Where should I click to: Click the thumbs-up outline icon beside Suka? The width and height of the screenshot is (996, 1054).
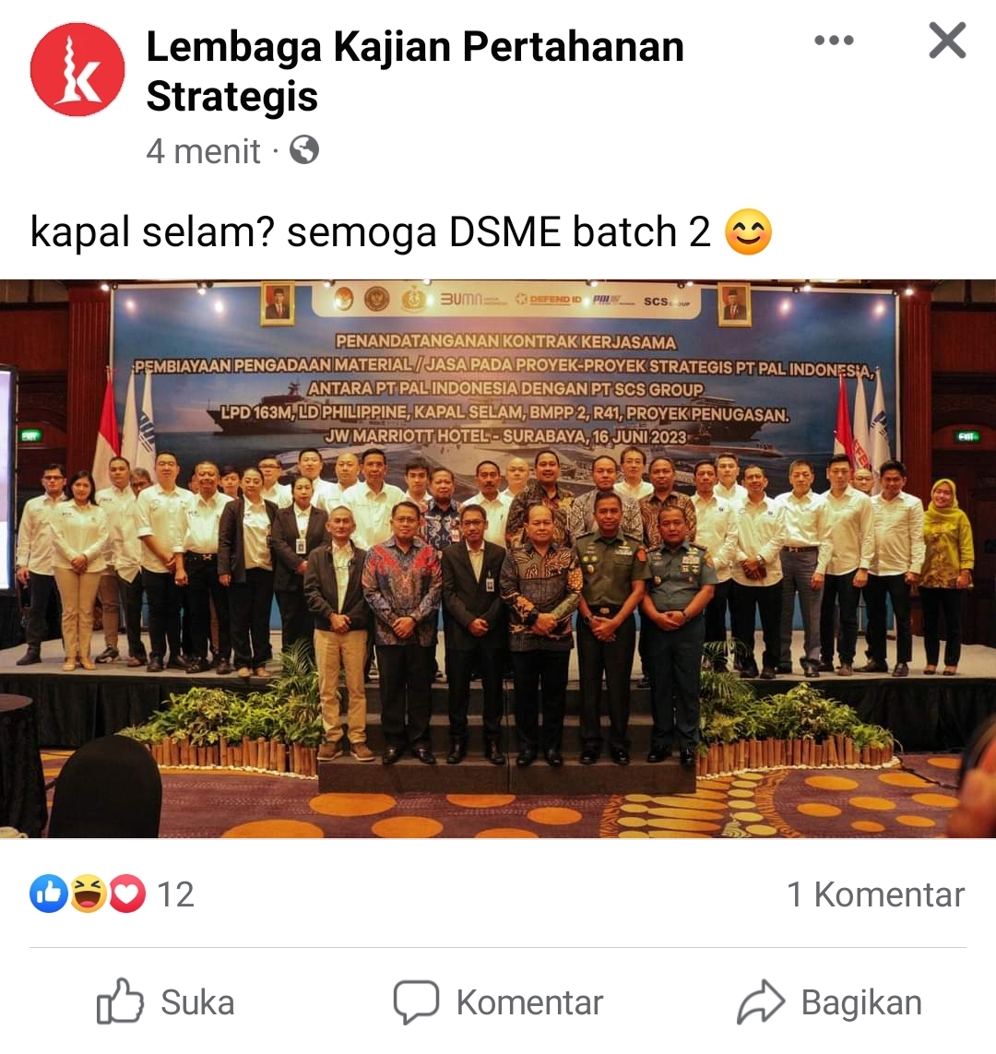120,1001
